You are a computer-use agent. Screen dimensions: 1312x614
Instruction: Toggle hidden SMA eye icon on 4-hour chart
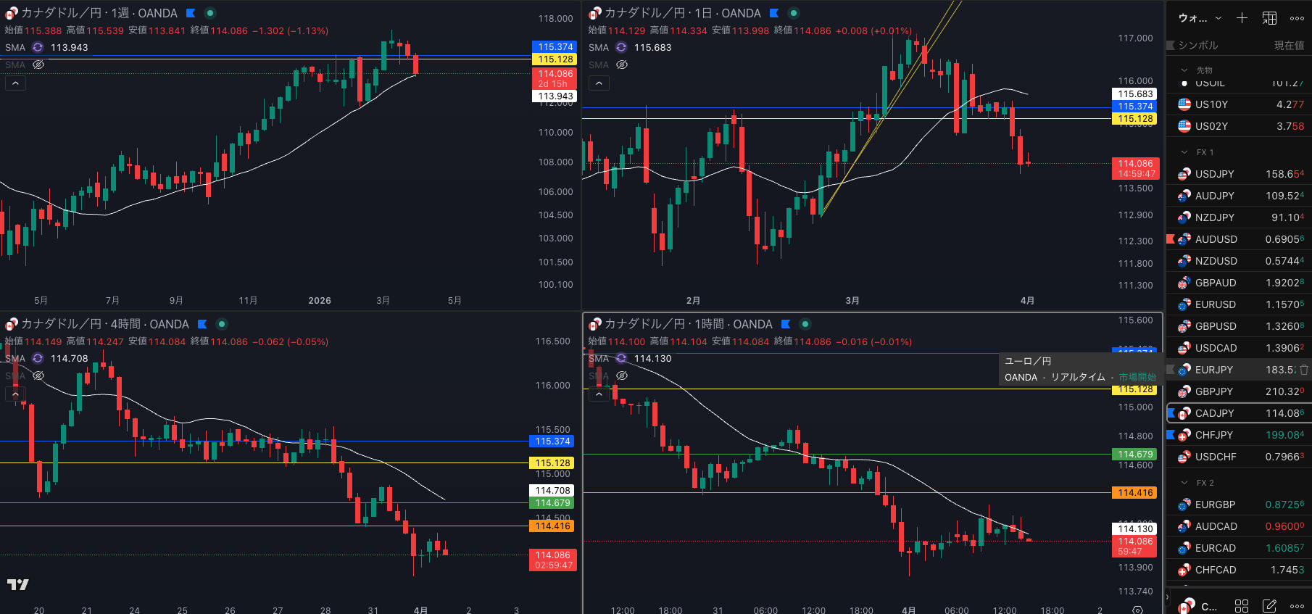(38, 376)
